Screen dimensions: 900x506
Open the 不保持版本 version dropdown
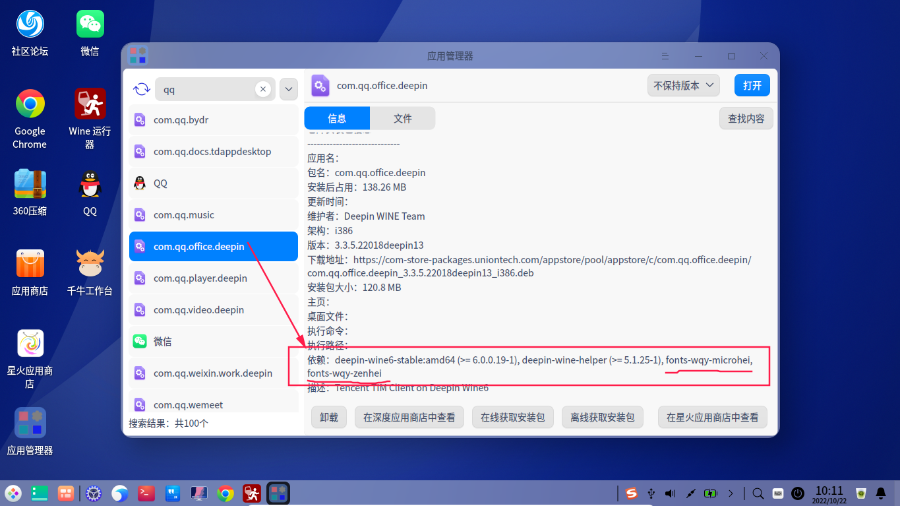[x=683, y=85]
